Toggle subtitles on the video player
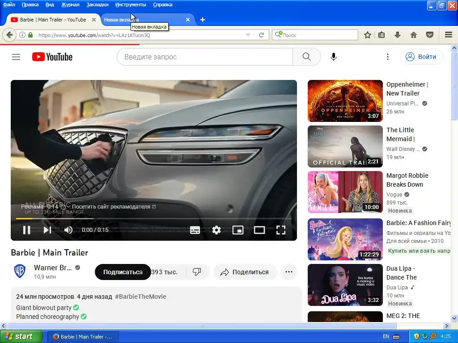This screenshot has width=458, height=343. pos(195,230)
